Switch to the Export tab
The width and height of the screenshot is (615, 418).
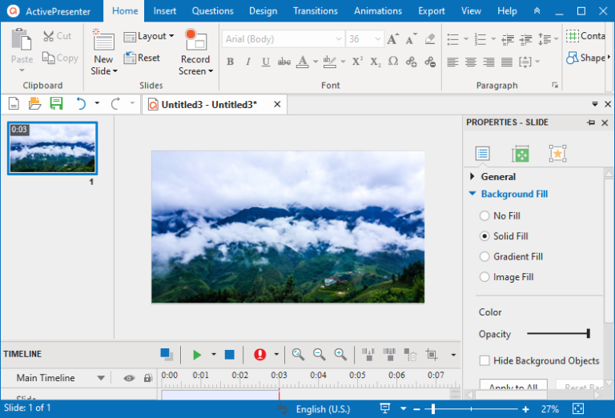[432, 11]
